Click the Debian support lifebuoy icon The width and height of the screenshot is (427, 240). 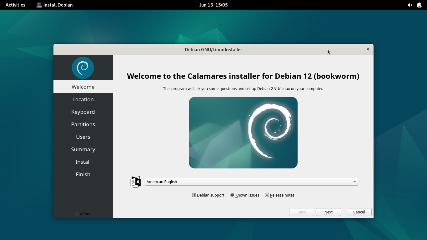click(194, 195)
